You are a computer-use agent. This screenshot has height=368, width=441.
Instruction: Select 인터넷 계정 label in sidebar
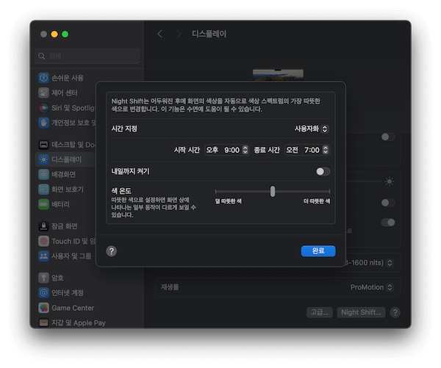(x=68, y=293)
